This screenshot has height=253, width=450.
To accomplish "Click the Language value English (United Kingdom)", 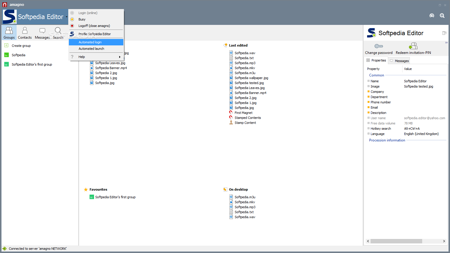I will [421, 134].
